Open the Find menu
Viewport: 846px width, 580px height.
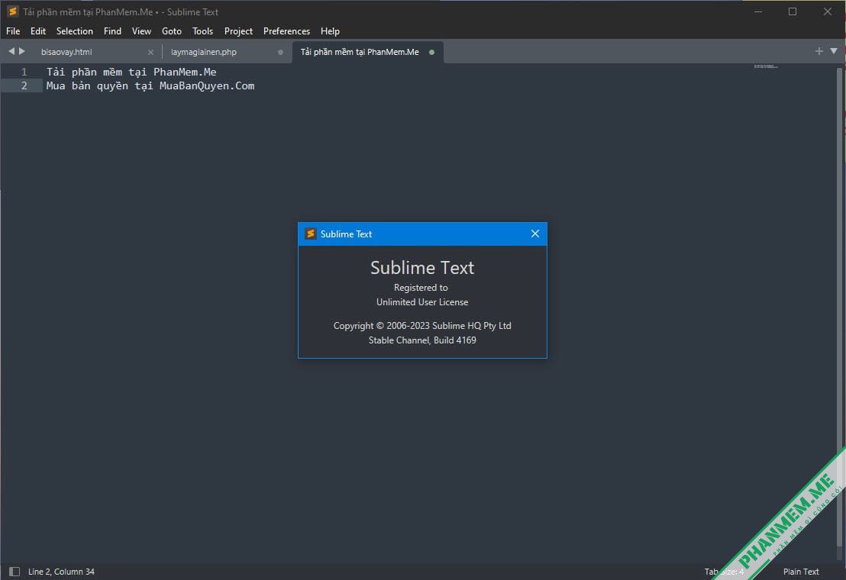click(x=112, y=31)
